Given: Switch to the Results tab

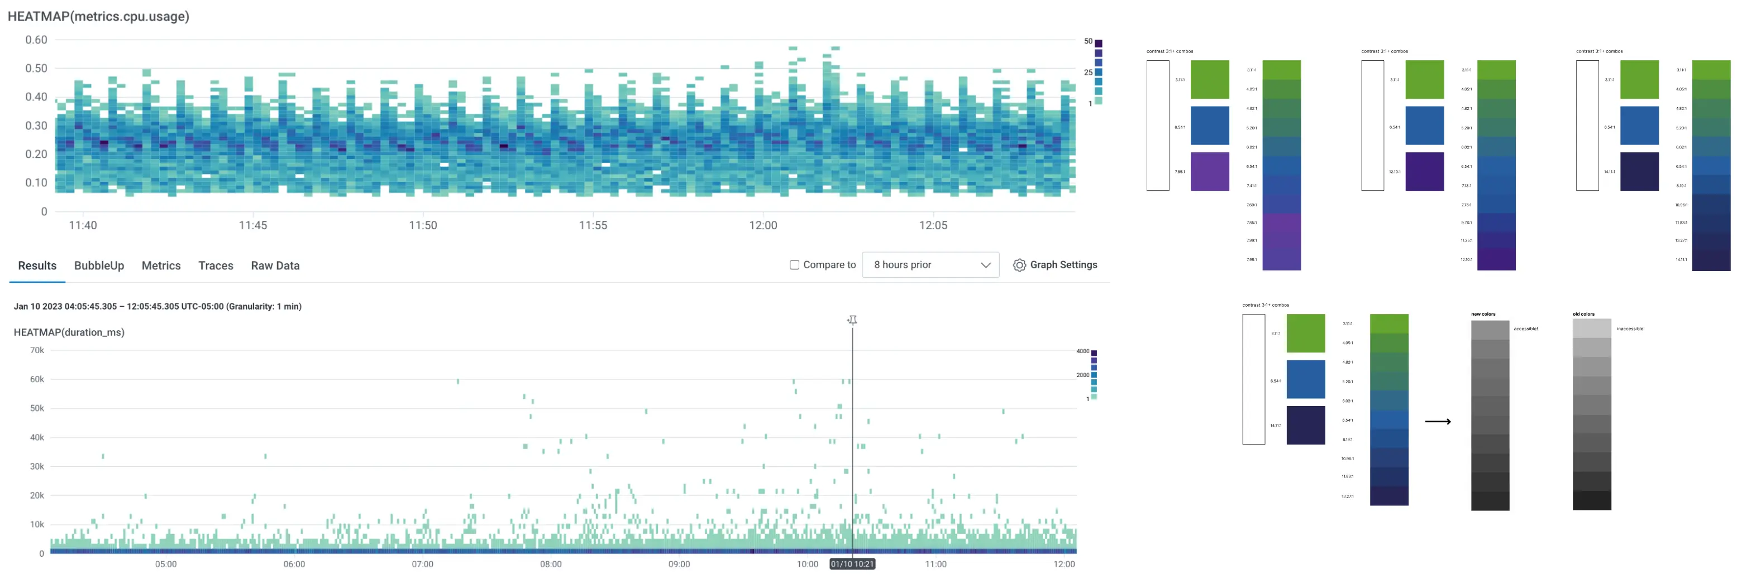Looking at the screenshot, I should (37, 266).
